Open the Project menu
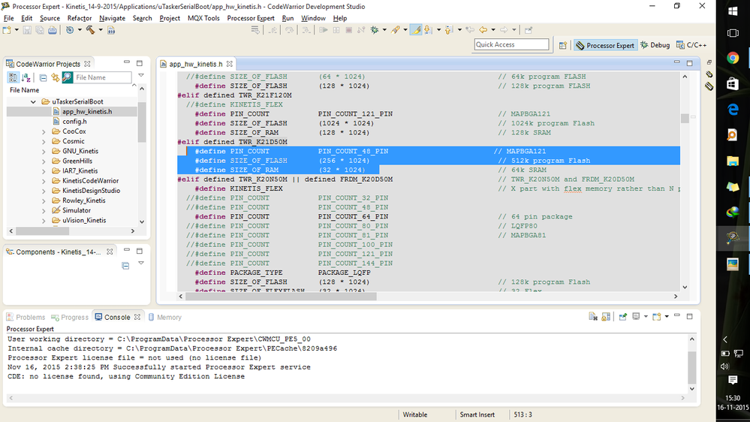Viewport: 750px width, 422px height. point(170,18)
